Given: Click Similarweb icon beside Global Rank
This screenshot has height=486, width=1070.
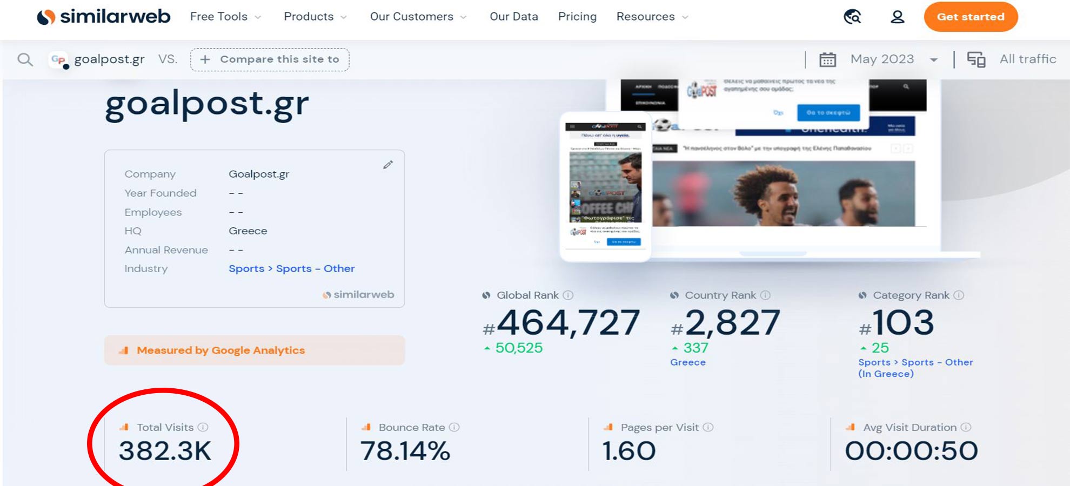Looking at the screenshot, I should tap(486, 295).
